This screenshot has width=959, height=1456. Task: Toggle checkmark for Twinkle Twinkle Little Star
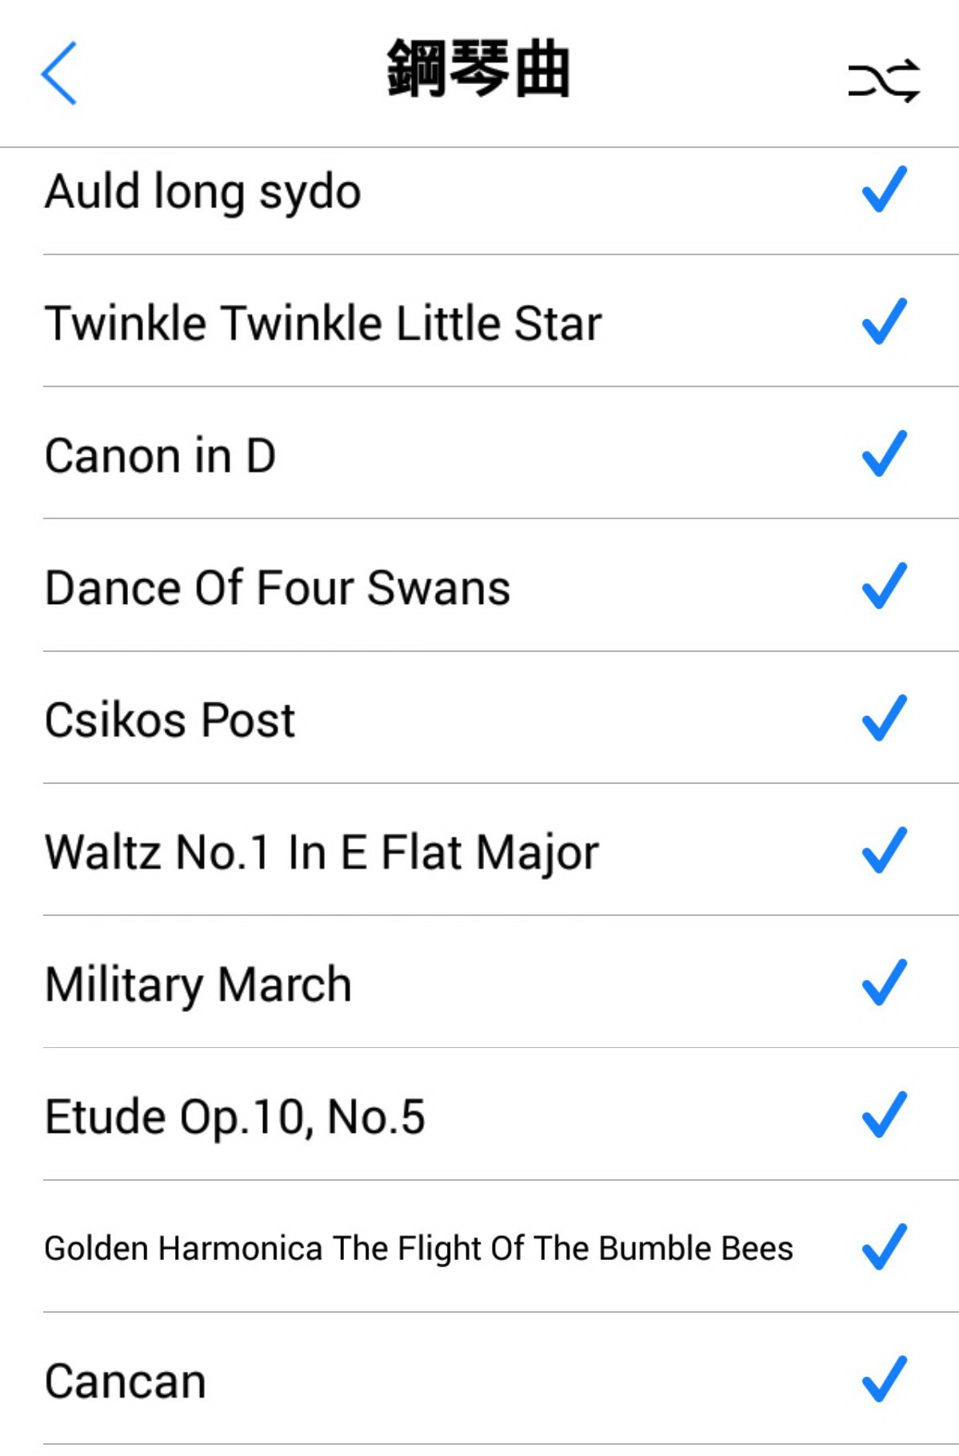884,322
